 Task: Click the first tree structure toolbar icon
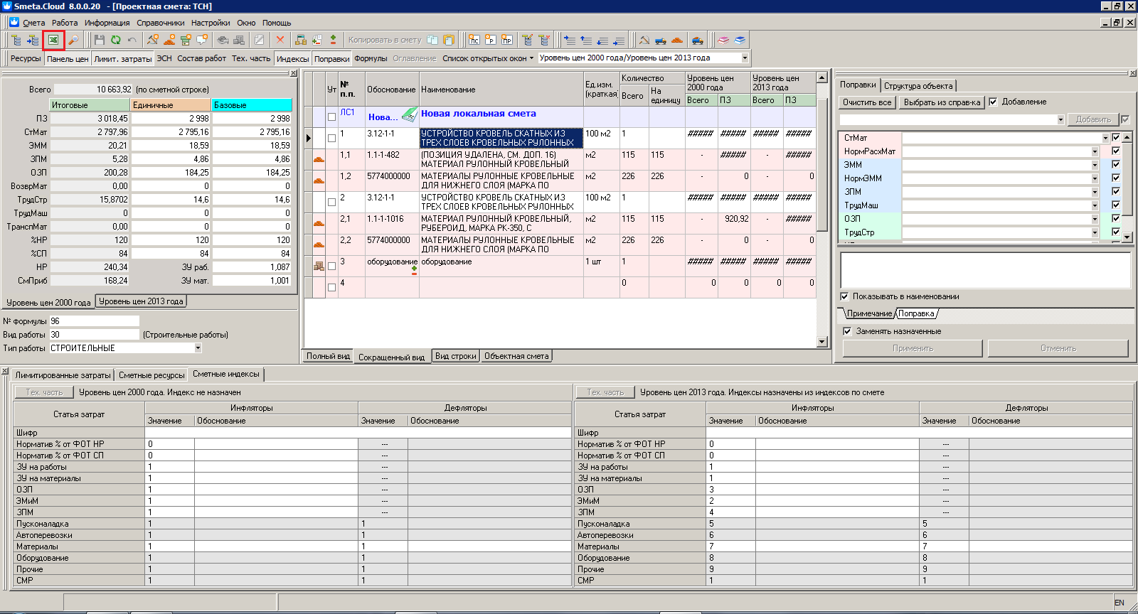[16, 40]
